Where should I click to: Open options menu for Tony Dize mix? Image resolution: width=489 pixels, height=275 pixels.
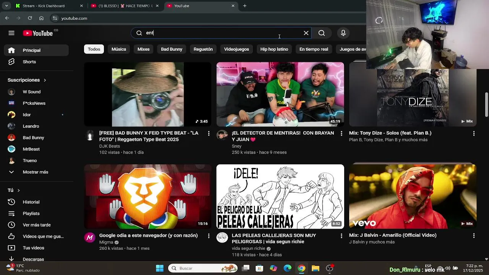[x=474, y=133]
